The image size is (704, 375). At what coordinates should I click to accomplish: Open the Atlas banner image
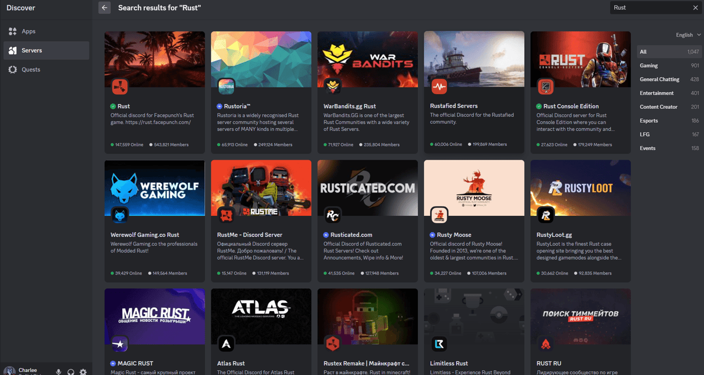261,315
